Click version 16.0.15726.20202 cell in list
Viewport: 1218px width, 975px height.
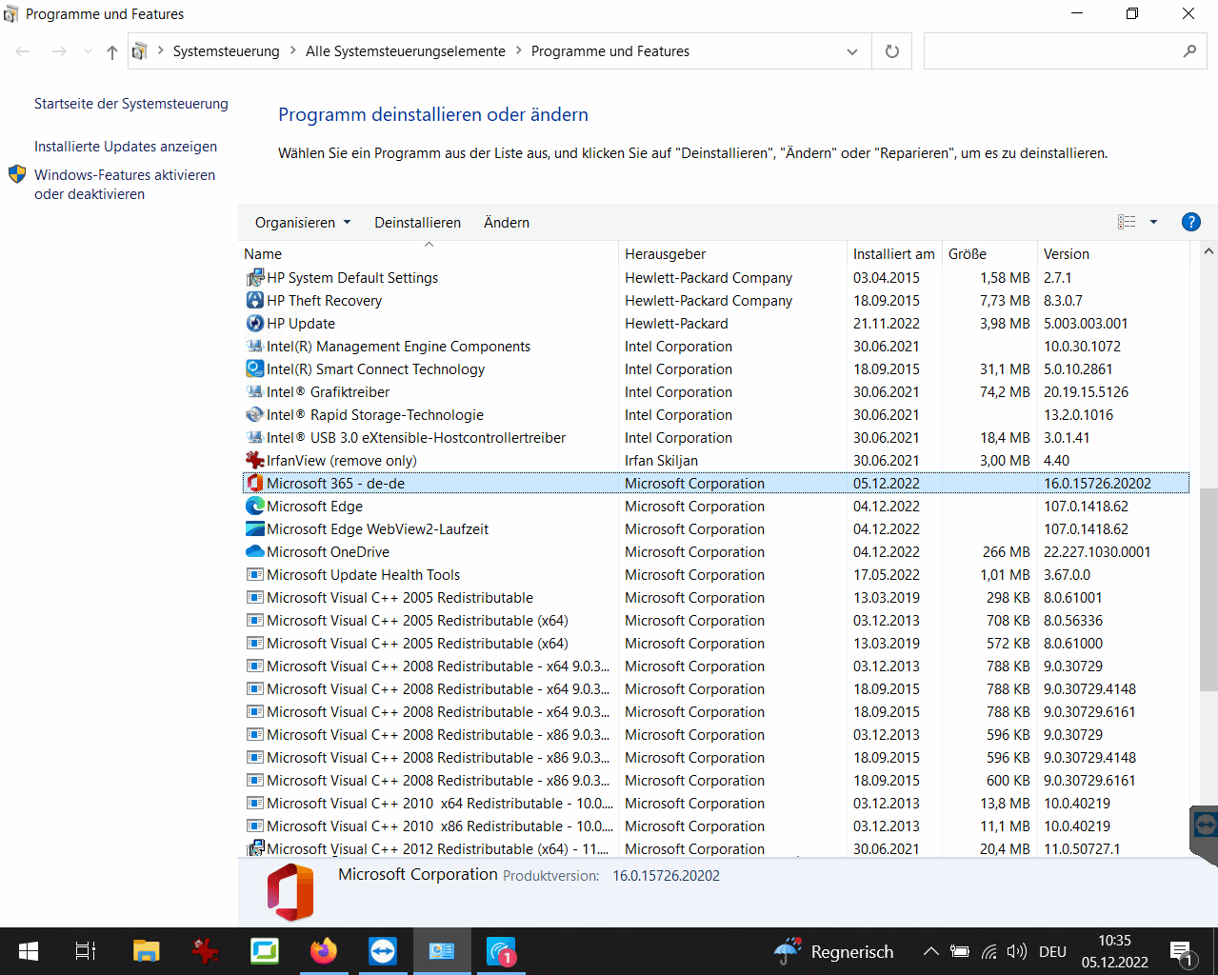(1097, 484)
